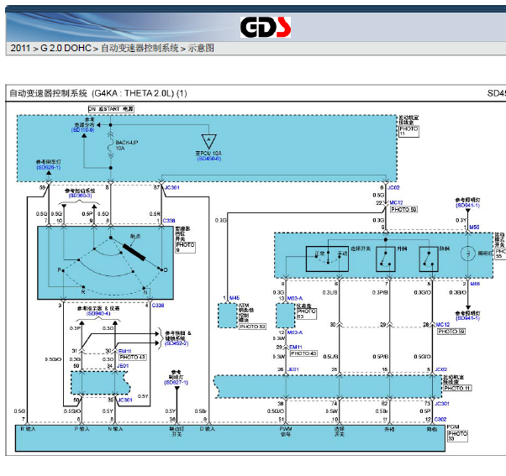Click the P 输入 PCM terminal label
The image size is (506, 476).
coord(82,429)
